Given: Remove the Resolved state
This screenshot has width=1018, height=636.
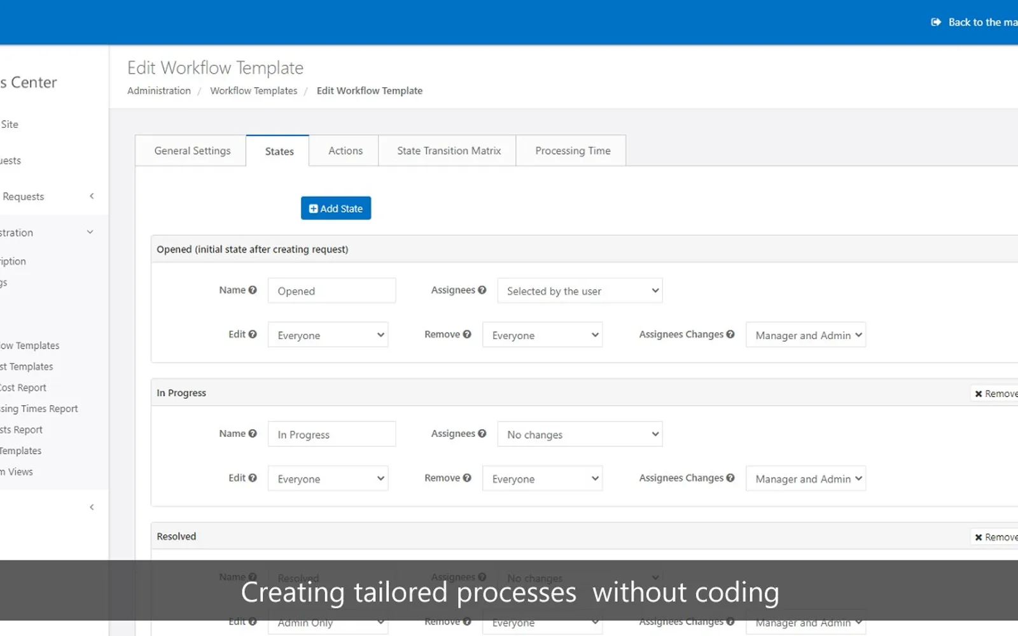Looking at the screenshot, I should [995, 537].
